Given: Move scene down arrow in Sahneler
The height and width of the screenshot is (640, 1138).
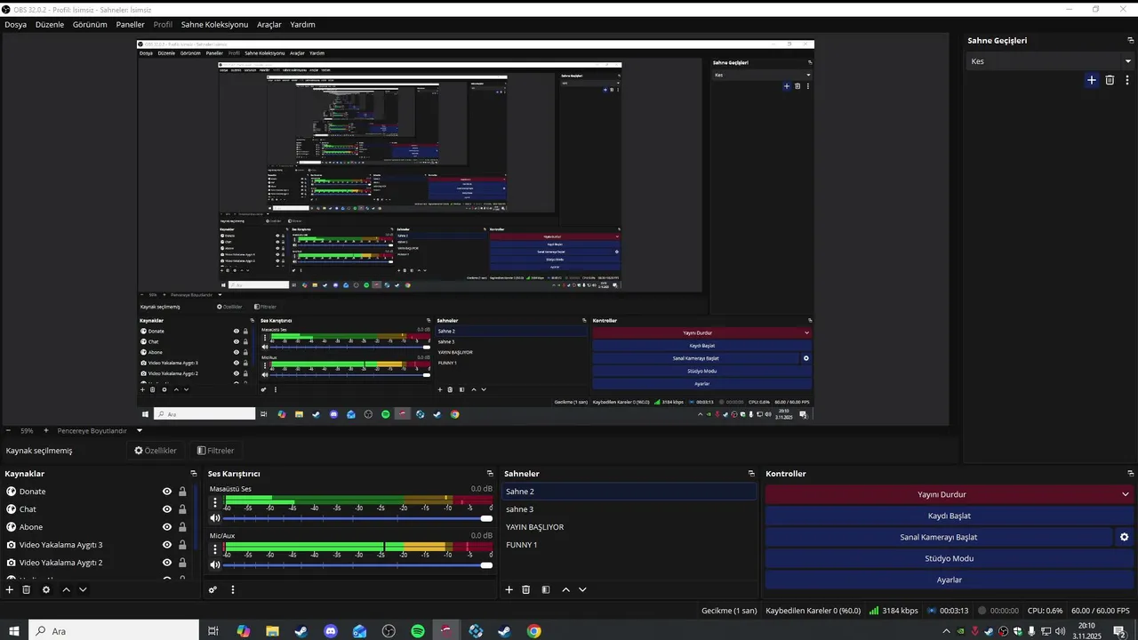Looking at the screenshot, I should pos(582,589).
